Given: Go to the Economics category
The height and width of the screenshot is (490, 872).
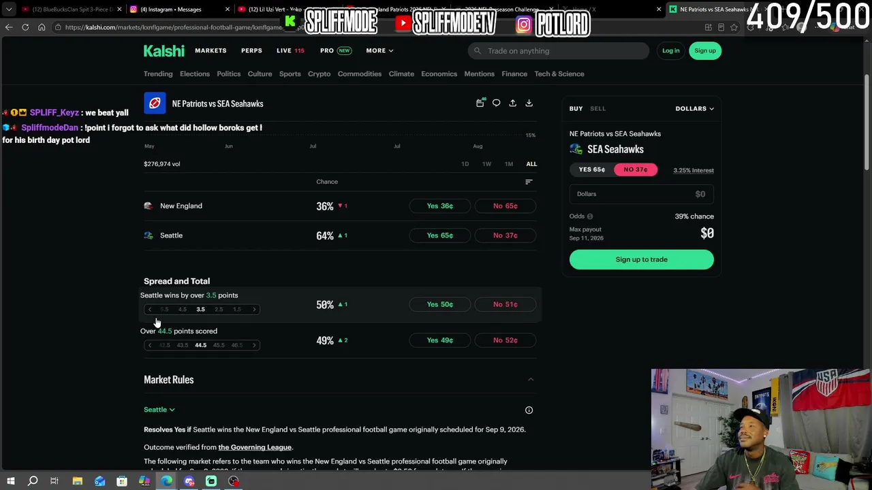Looking at the screenshot, I should point(439,73).
